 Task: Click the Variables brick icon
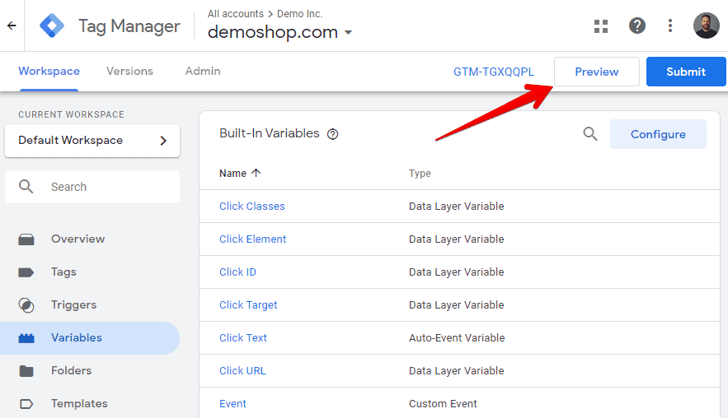coord(26,338)
